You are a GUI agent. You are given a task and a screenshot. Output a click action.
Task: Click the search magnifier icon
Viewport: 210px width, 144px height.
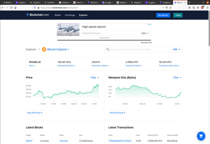[108, 49]
